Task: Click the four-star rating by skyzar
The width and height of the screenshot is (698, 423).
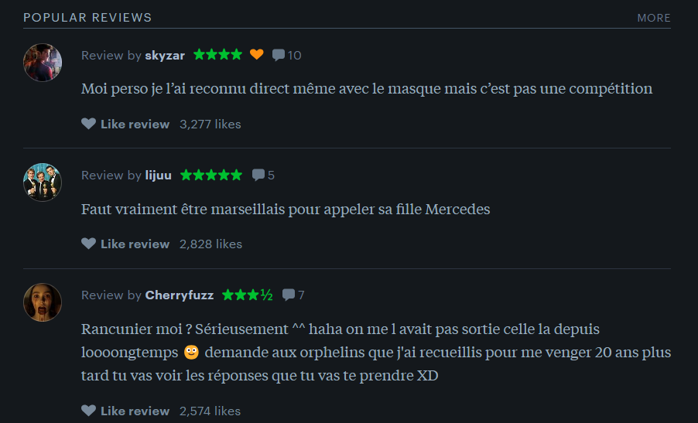Action: 217,55
